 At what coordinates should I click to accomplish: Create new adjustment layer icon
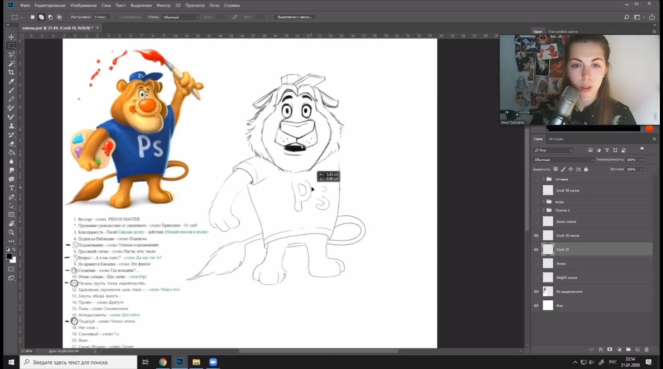[x=619, y=350]
